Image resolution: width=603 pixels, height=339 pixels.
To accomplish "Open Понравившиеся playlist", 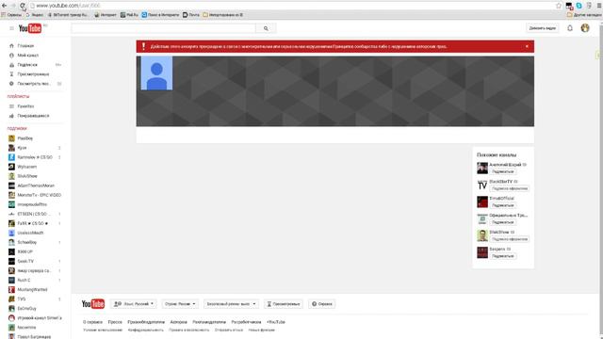I will (33, 116).
